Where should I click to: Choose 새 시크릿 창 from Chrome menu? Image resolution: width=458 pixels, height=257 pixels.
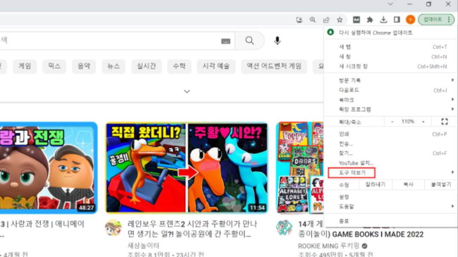[x=391, y=67]
